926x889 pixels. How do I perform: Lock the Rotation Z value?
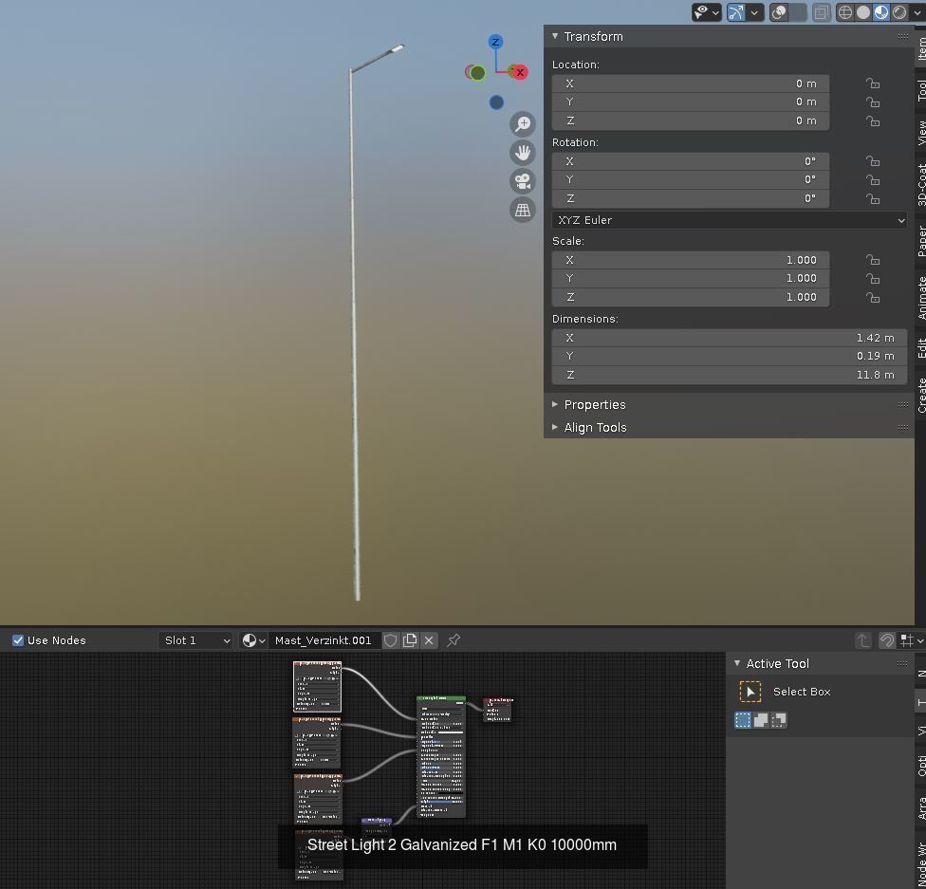(x=873, y=199)
